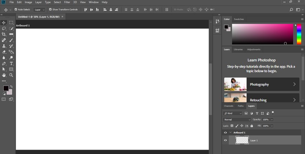Select the Horizontal Type tool
Image resolution: width=305 pixels, height=154 pixels.
click(x=11, y=64)
